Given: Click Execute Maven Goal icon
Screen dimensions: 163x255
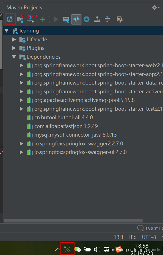Looking at the screenshot, I should click(66, 20).
